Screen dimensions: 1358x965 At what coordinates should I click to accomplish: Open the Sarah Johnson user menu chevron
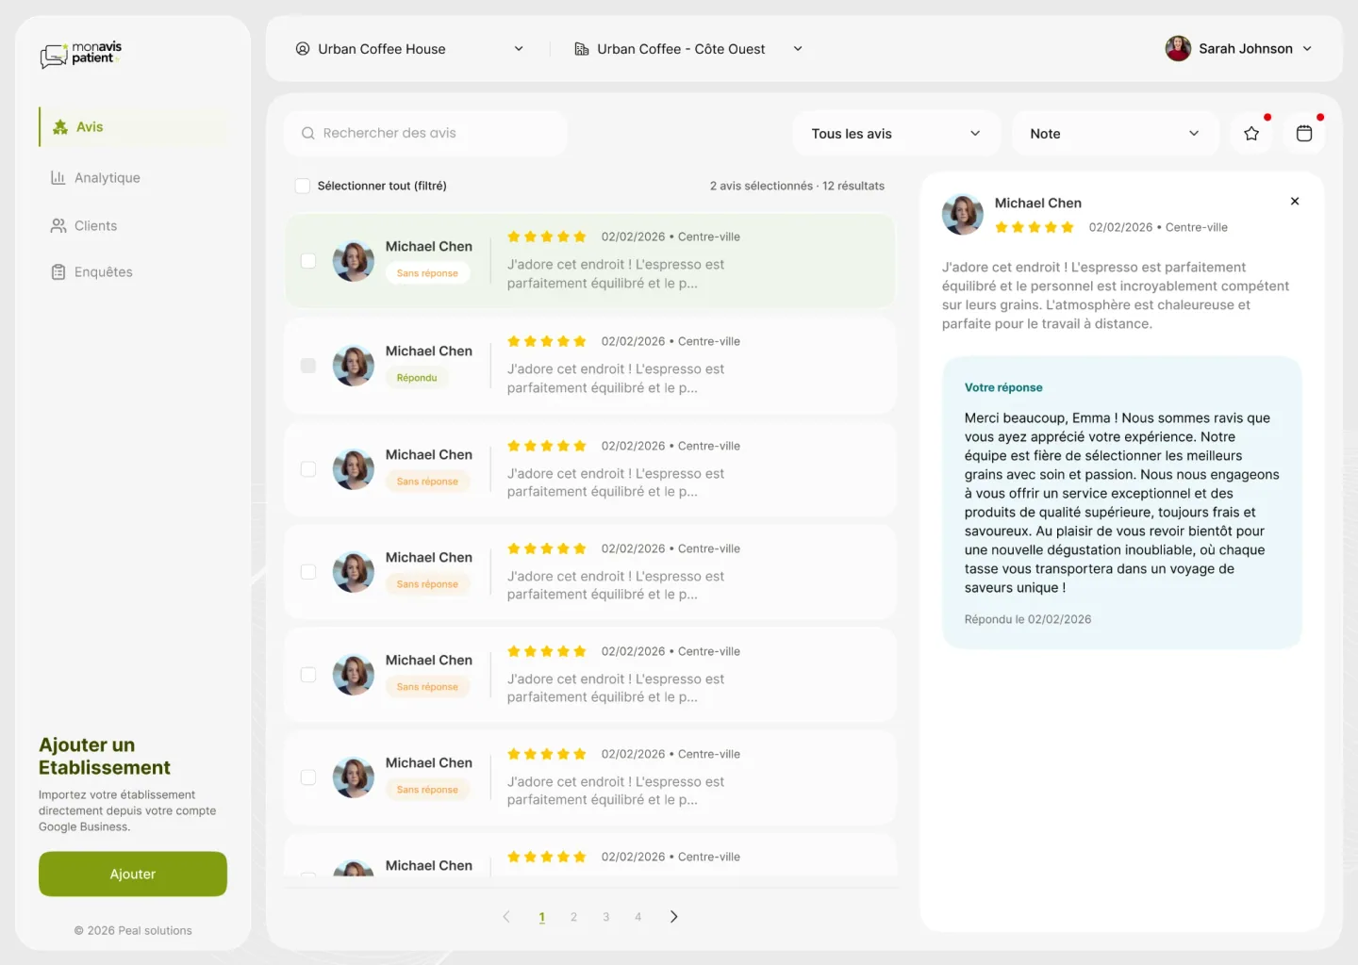tap(1307, 49)
